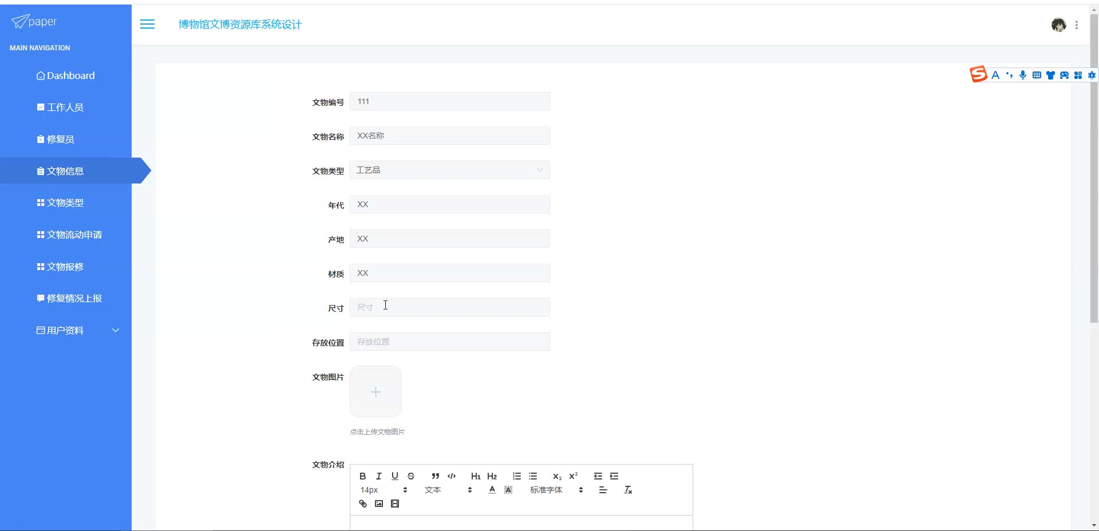
Task: Insert a blockquote
Action: pyautogui.click(x=436, y=476)
